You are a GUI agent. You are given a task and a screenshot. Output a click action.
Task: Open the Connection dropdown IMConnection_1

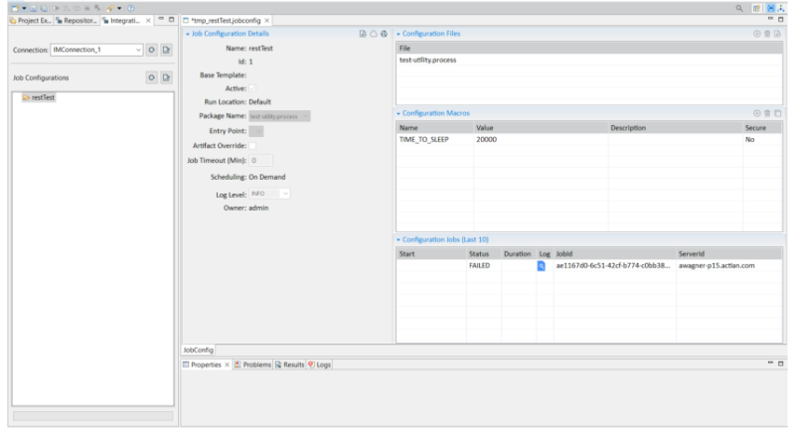[x=96, y=50]
